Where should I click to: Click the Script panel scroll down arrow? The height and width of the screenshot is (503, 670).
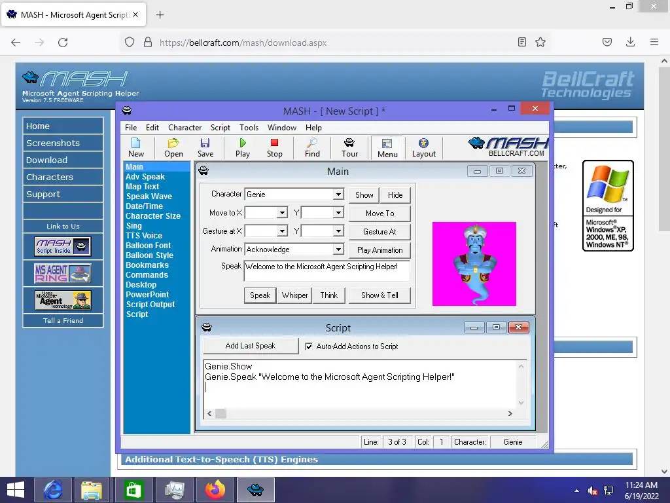(521, 403)
